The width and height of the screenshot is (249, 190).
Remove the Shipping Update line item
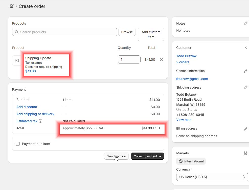tap(162, 59)
